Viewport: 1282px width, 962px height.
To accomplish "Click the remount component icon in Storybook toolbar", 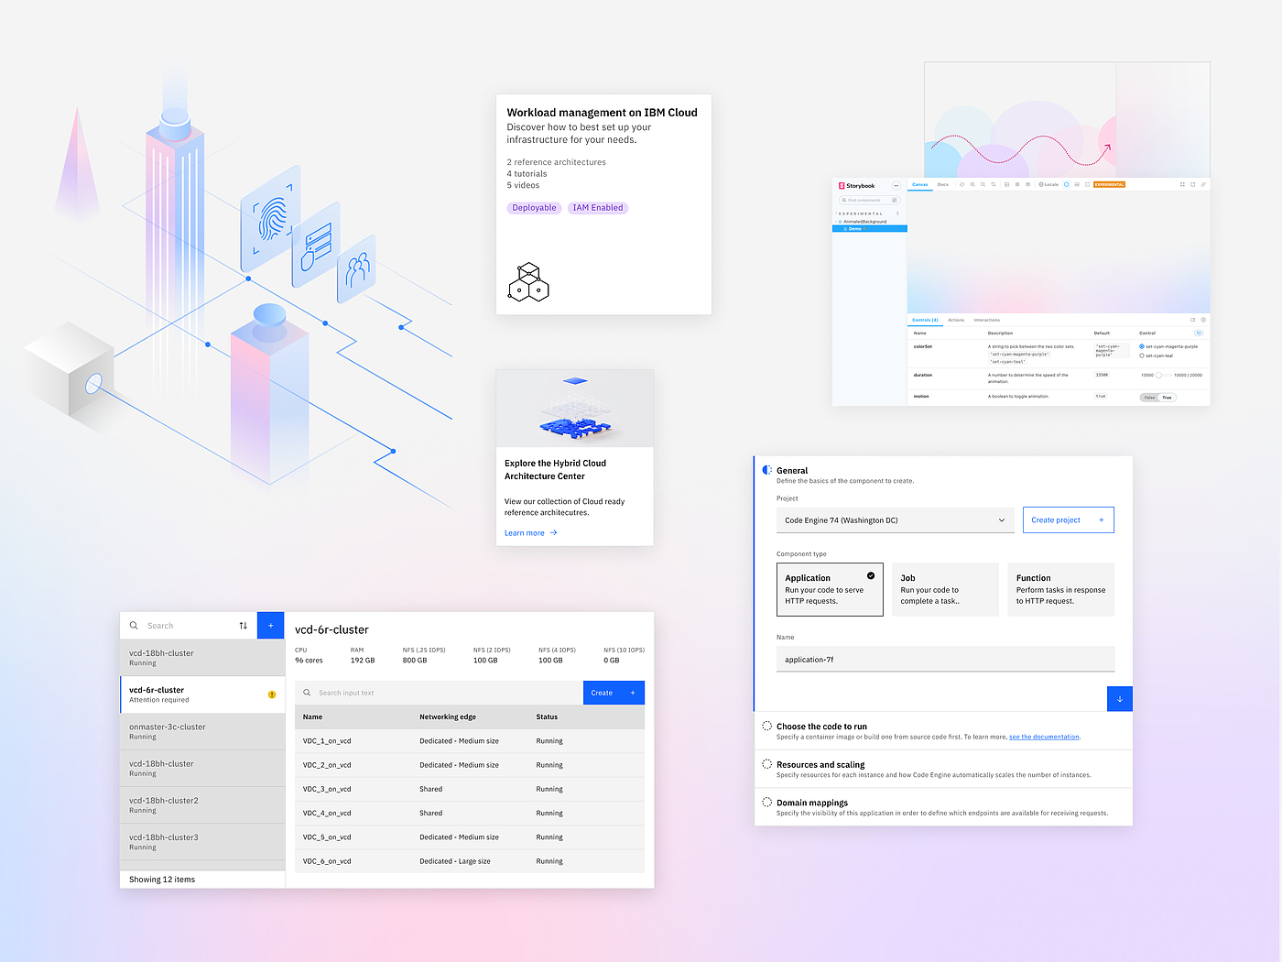I will [x=961, y=184].
